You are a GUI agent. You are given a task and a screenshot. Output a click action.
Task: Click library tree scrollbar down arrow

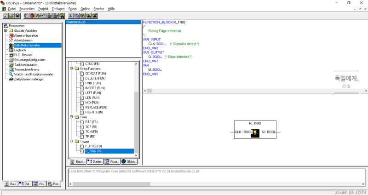[136, 155]
